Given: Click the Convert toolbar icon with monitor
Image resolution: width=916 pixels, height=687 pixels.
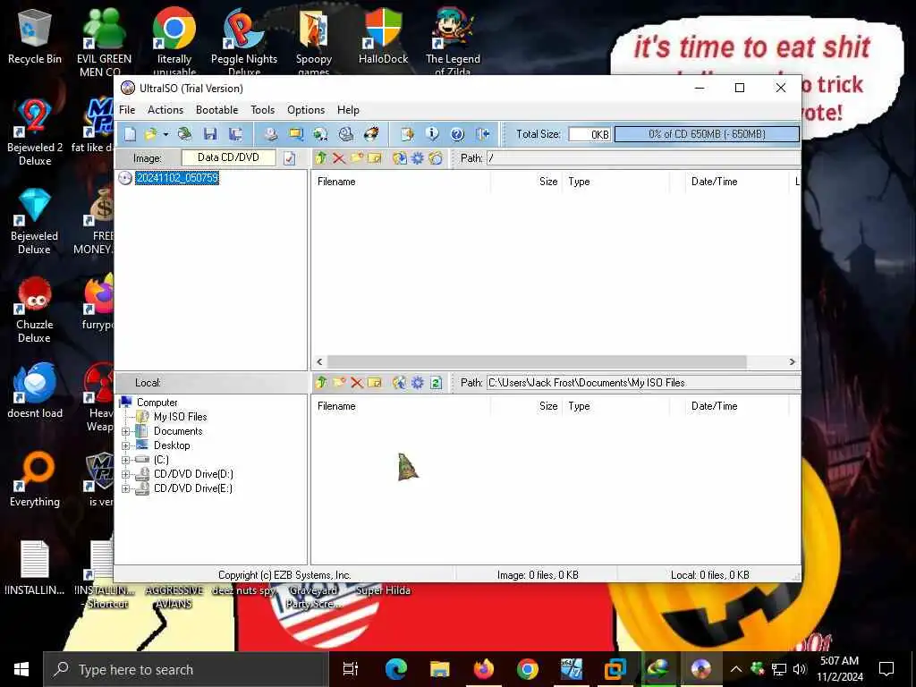Looking at the screenshot, I should coord(295,134).
